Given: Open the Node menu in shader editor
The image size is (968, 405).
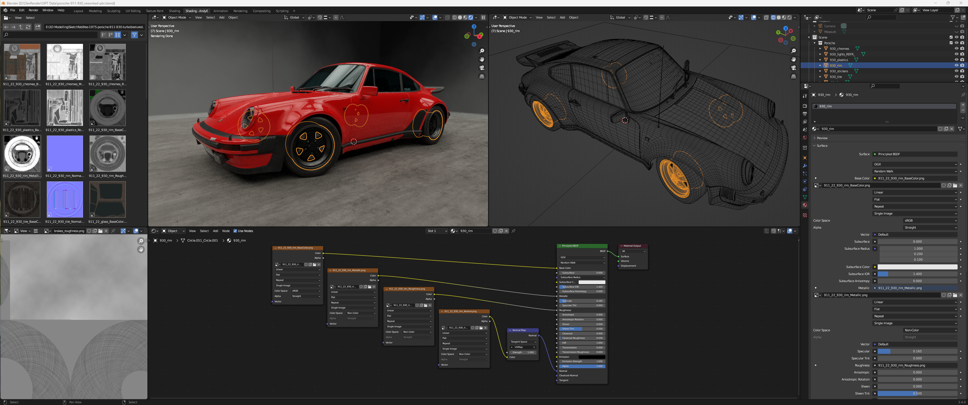Looking at the screenshot, I should pyautogui.click(x=225, y=231).
